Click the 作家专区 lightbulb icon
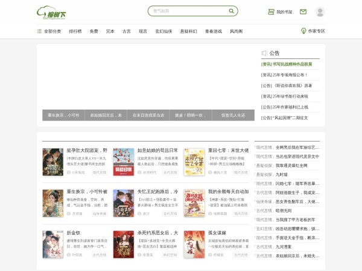 point(303,31)
